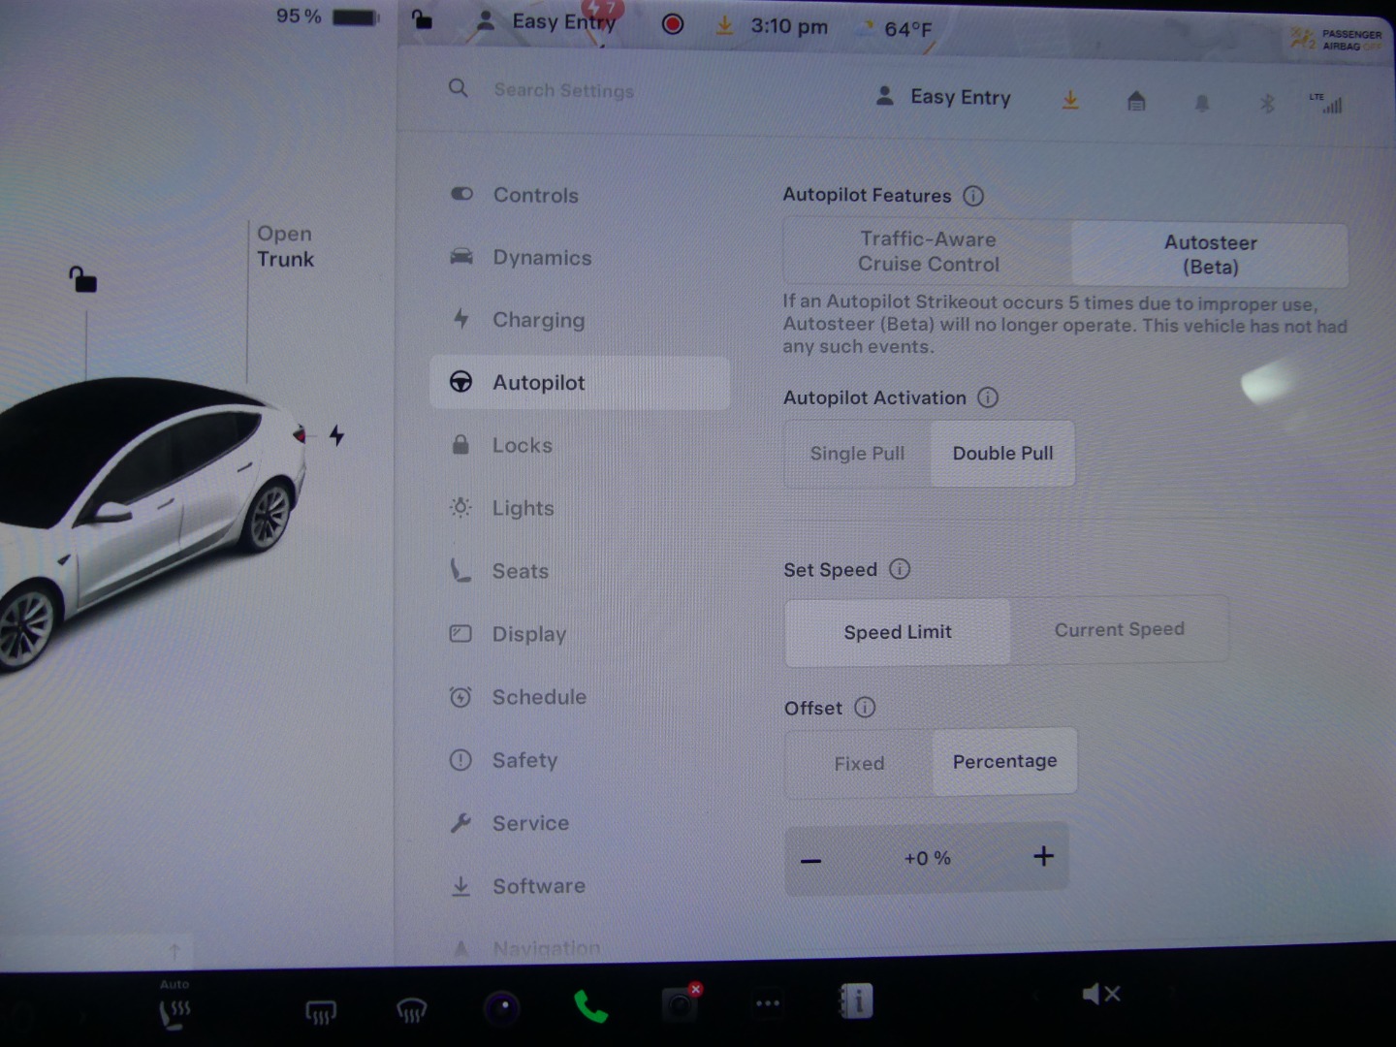Tap the dashcam icon with red X
This screenshot has width=1396, height=1047.
tap(680, 1004)
